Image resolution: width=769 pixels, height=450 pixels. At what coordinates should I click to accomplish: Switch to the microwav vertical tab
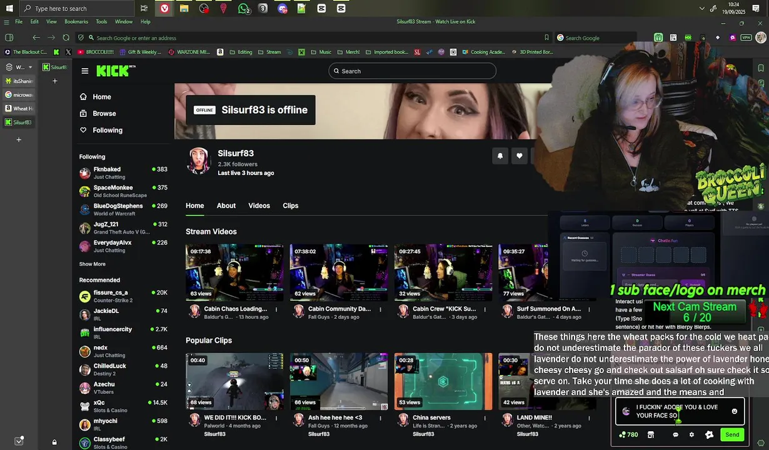(x=19, y=94)
